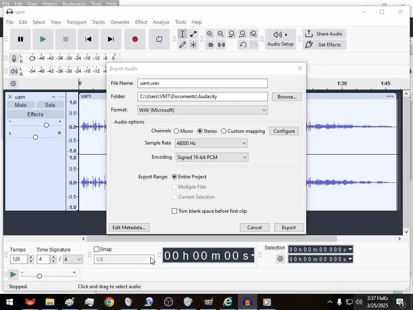
Task: Open the Tracks menu
Action: coord(98,22)
